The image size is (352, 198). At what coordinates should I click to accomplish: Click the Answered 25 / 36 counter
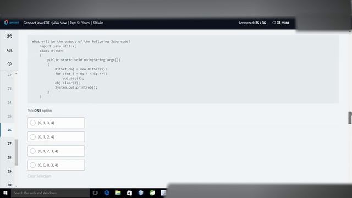click(x=252, y=23)
